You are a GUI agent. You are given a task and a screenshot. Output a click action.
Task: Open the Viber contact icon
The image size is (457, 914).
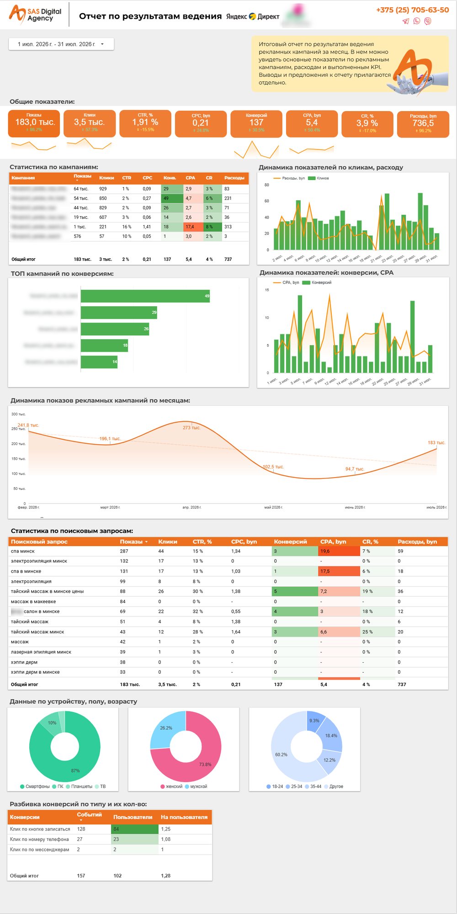point(428,21)
